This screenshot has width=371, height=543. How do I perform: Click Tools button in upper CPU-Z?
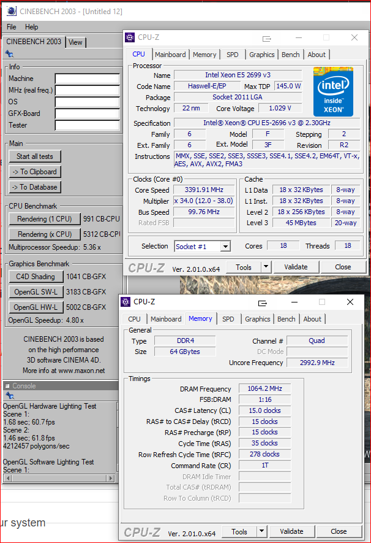(x=244, y=267)
